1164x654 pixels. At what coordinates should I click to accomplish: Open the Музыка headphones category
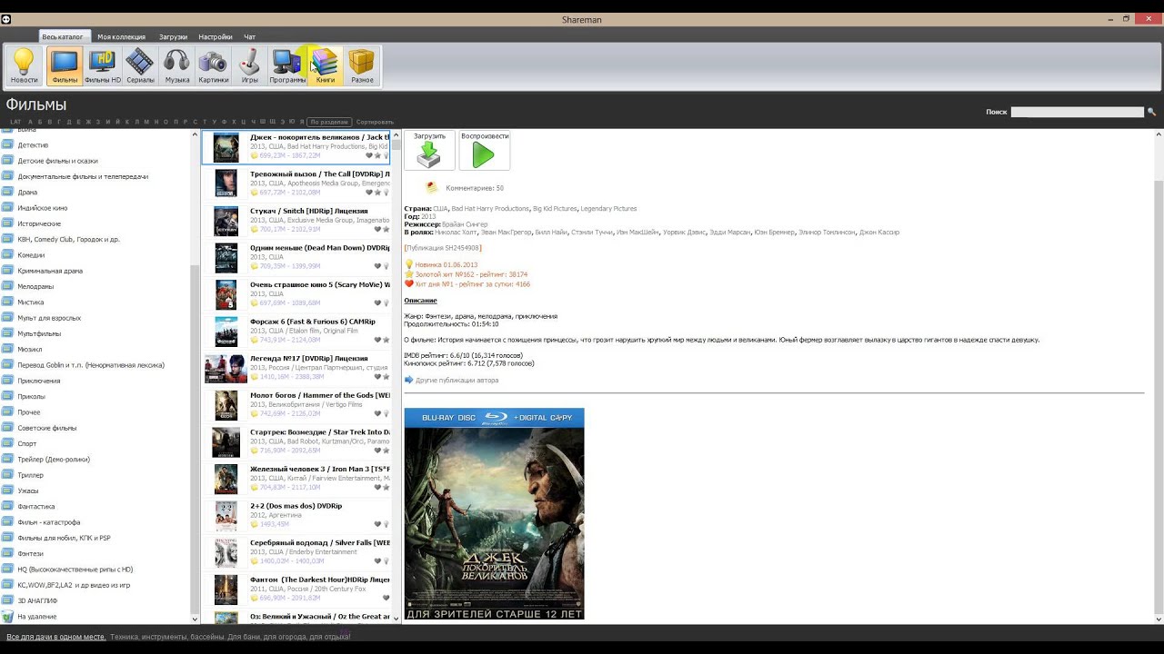click(176, 66)
